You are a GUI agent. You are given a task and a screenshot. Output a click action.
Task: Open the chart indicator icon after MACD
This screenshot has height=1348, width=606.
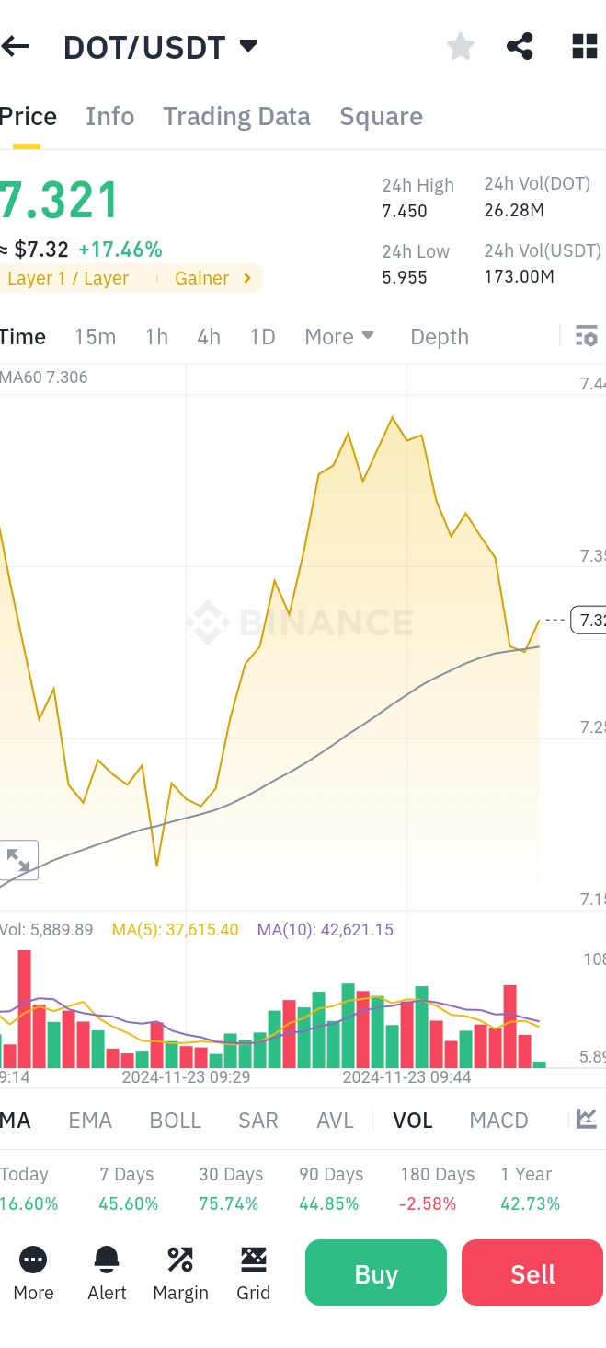pyautogui.click(x=586, y=1120)
